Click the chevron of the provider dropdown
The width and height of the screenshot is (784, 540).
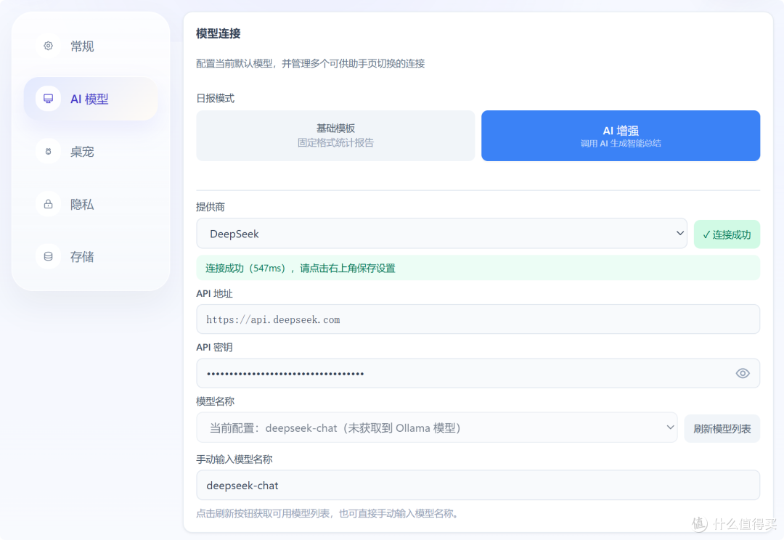pos(679,234)
